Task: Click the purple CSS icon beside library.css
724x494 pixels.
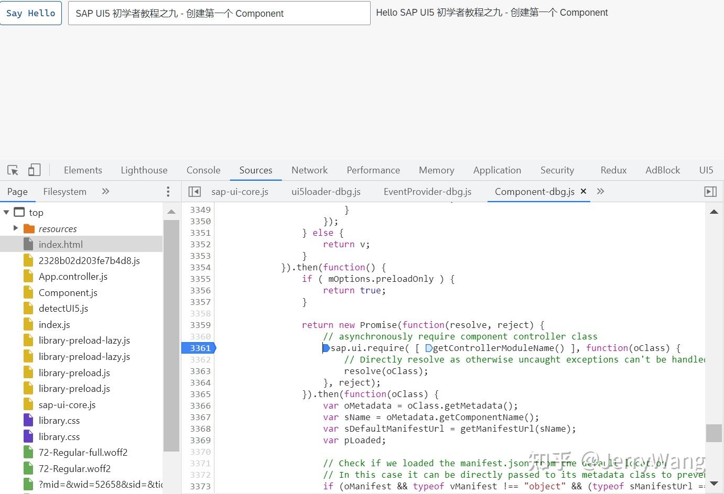Action: tap(29, 420)
